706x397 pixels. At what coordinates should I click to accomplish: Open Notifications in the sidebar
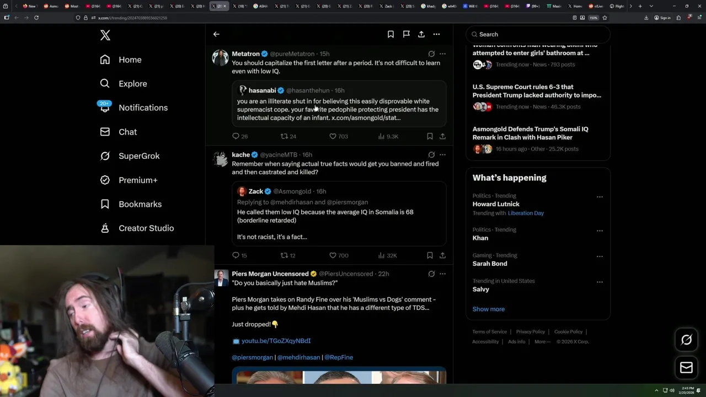click(133, 108)
